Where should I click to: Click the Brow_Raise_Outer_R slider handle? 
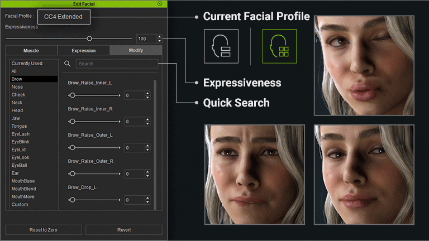[72, 173]
